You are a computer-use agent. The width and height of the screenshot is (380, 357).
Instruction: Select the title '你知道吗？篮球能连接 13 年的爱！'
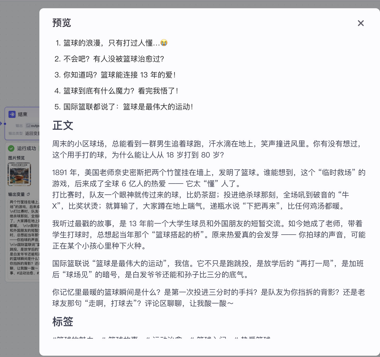pyautogui.click(x=119, y=75)
